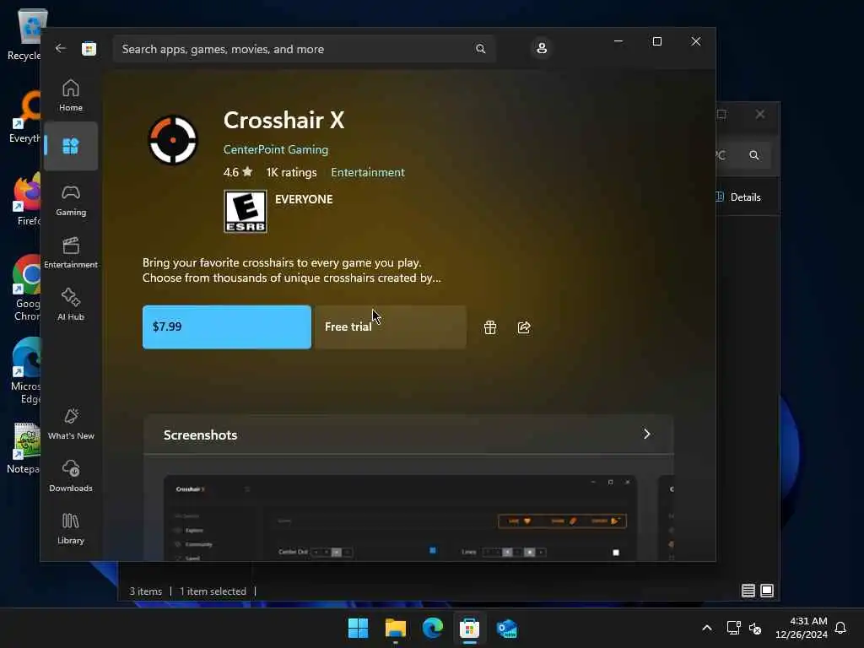Open the Entertainment category link
This screenshot has width=864, height=648.
tap(368, 172)
